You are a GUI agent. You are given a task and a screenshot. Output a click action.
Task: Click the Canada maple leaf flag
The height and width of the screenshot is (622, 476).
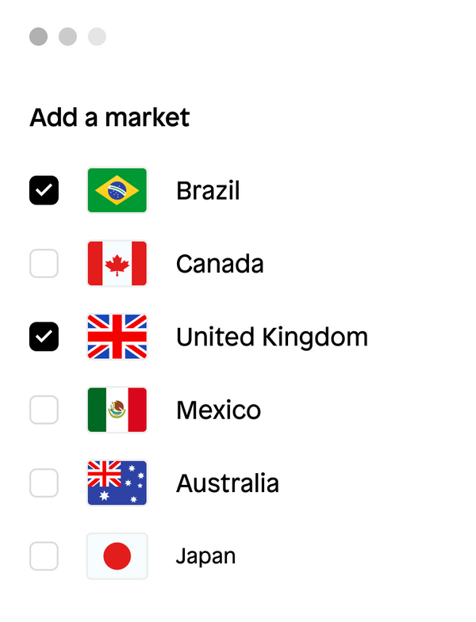(117, 263)
